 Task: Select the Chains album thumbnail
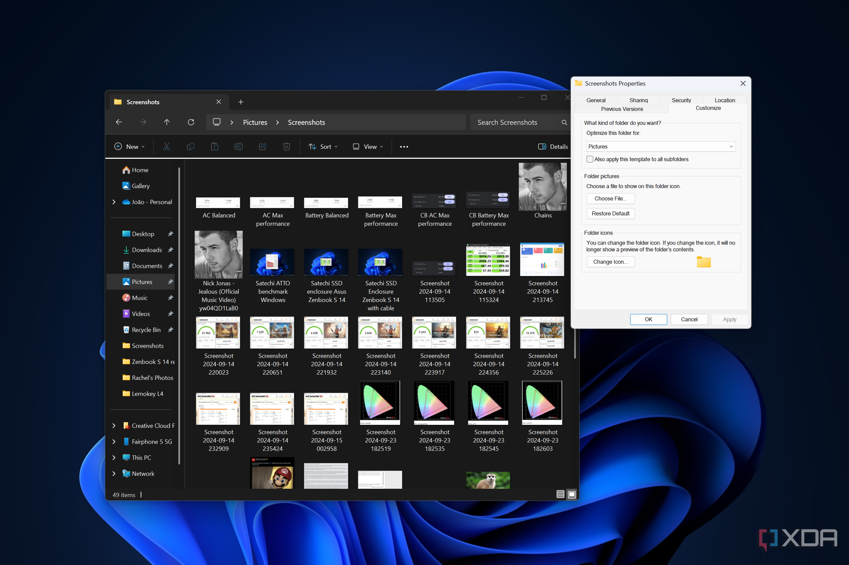(x=542, y=187)
